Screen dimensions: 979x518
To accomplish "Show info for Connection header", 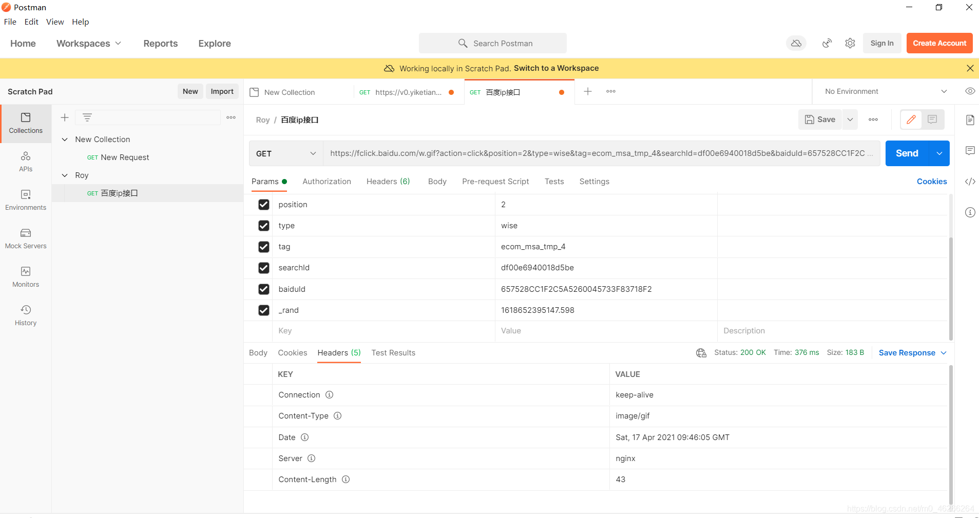I will (330, 395).
